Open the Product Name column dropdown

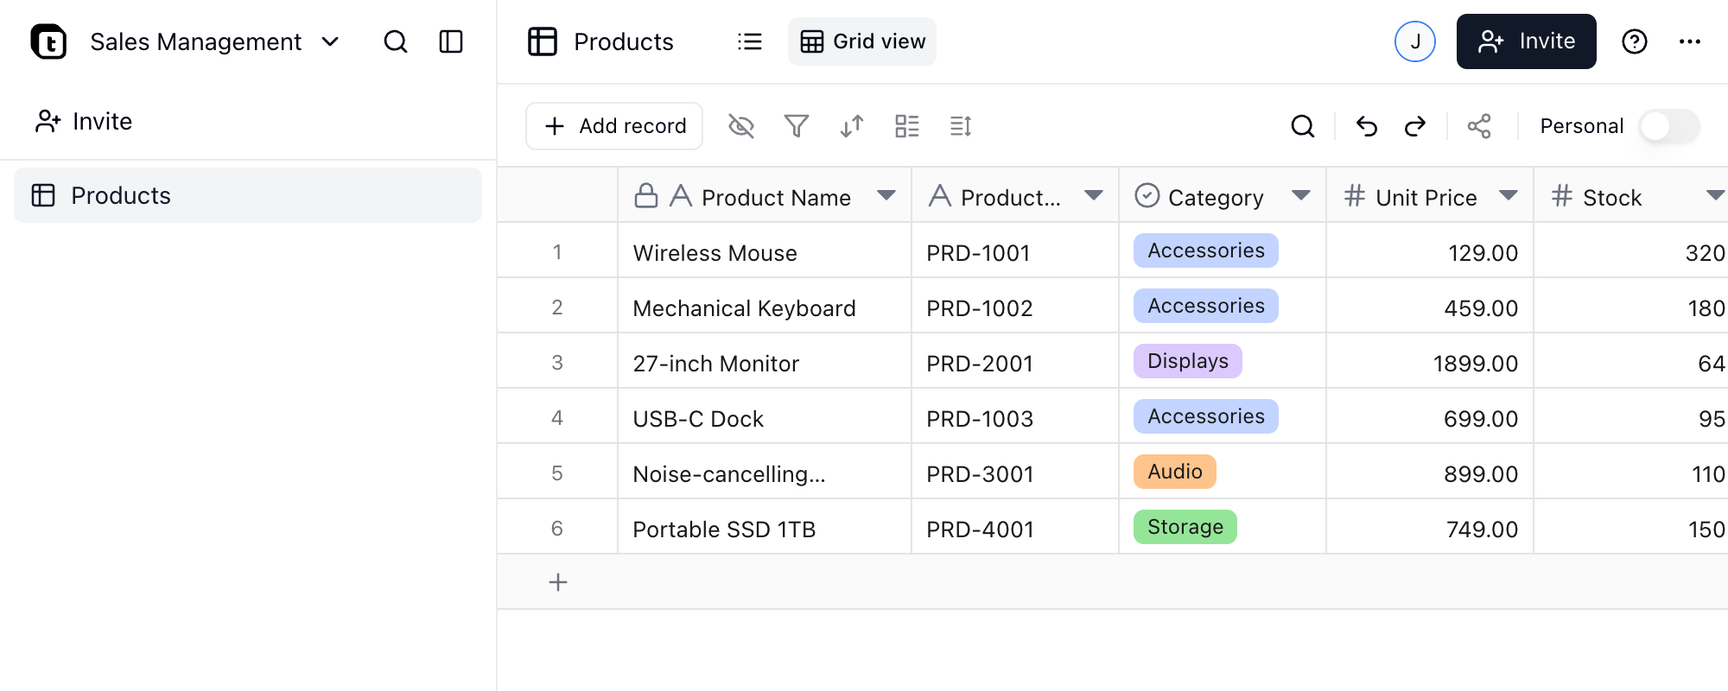click(x=886, y=196)
